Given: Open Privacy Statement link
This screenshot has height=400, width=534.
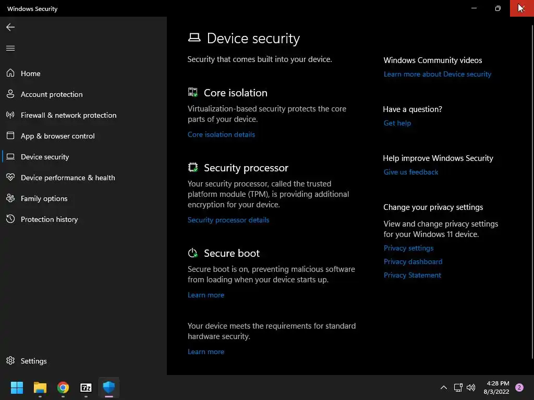Looking at the screenshot, I should pyautogui.click(x=412, y=275).
